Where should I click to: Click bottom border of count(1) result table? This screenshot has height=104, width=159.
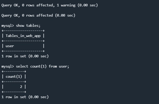14,92
